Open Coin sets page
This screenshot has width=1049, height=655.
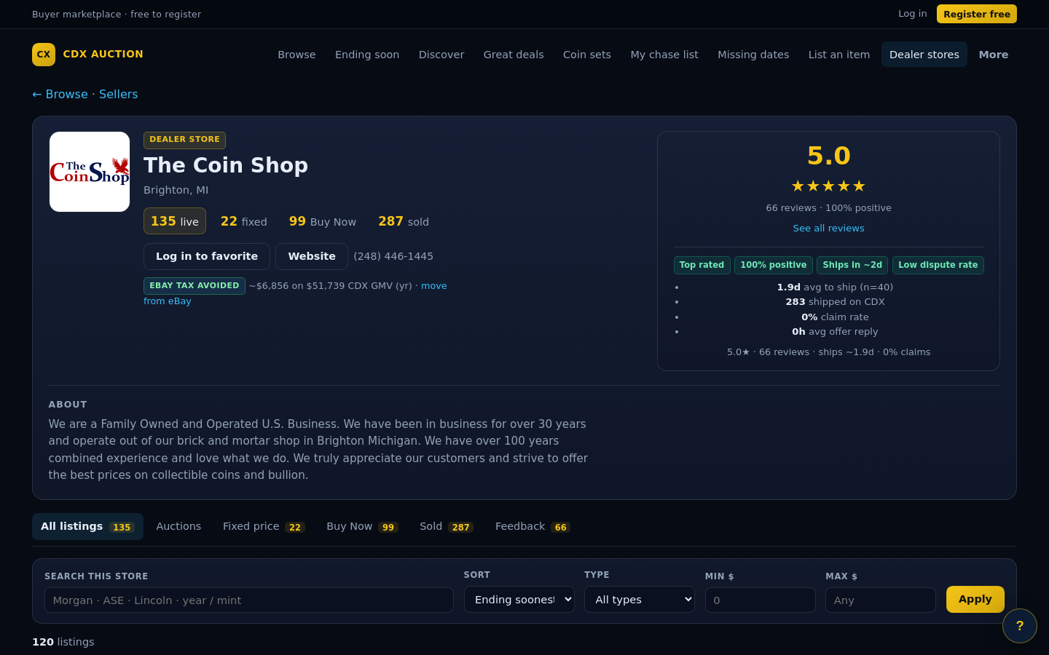(587, 55)
